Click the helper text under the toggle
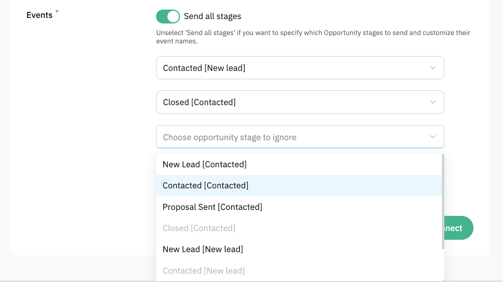Image resolution: width=503 pixels, height=282 pixels. 313,37
